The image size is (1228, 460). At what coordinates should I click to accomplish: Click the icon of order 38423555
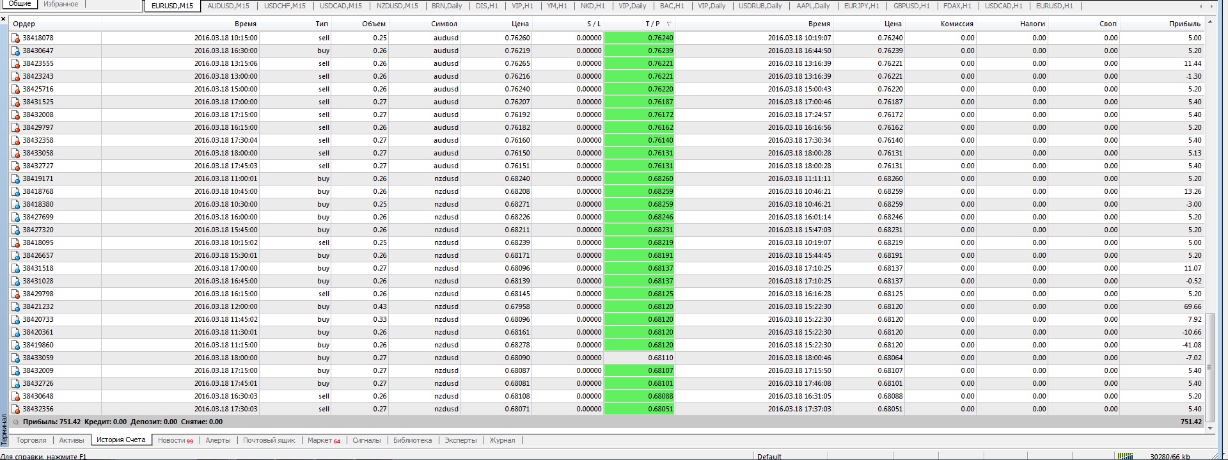[x=15, y=63]
